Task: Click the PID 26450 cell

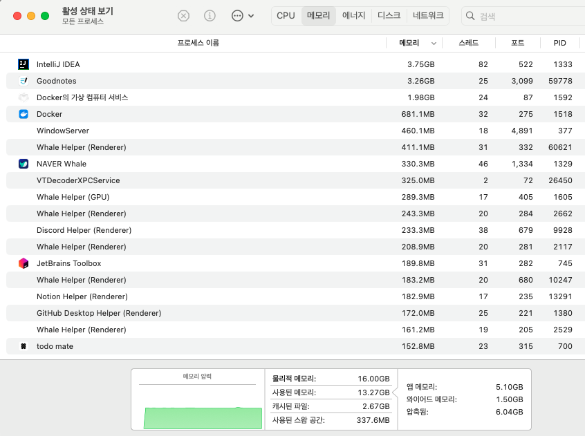Action: point(560,180)
